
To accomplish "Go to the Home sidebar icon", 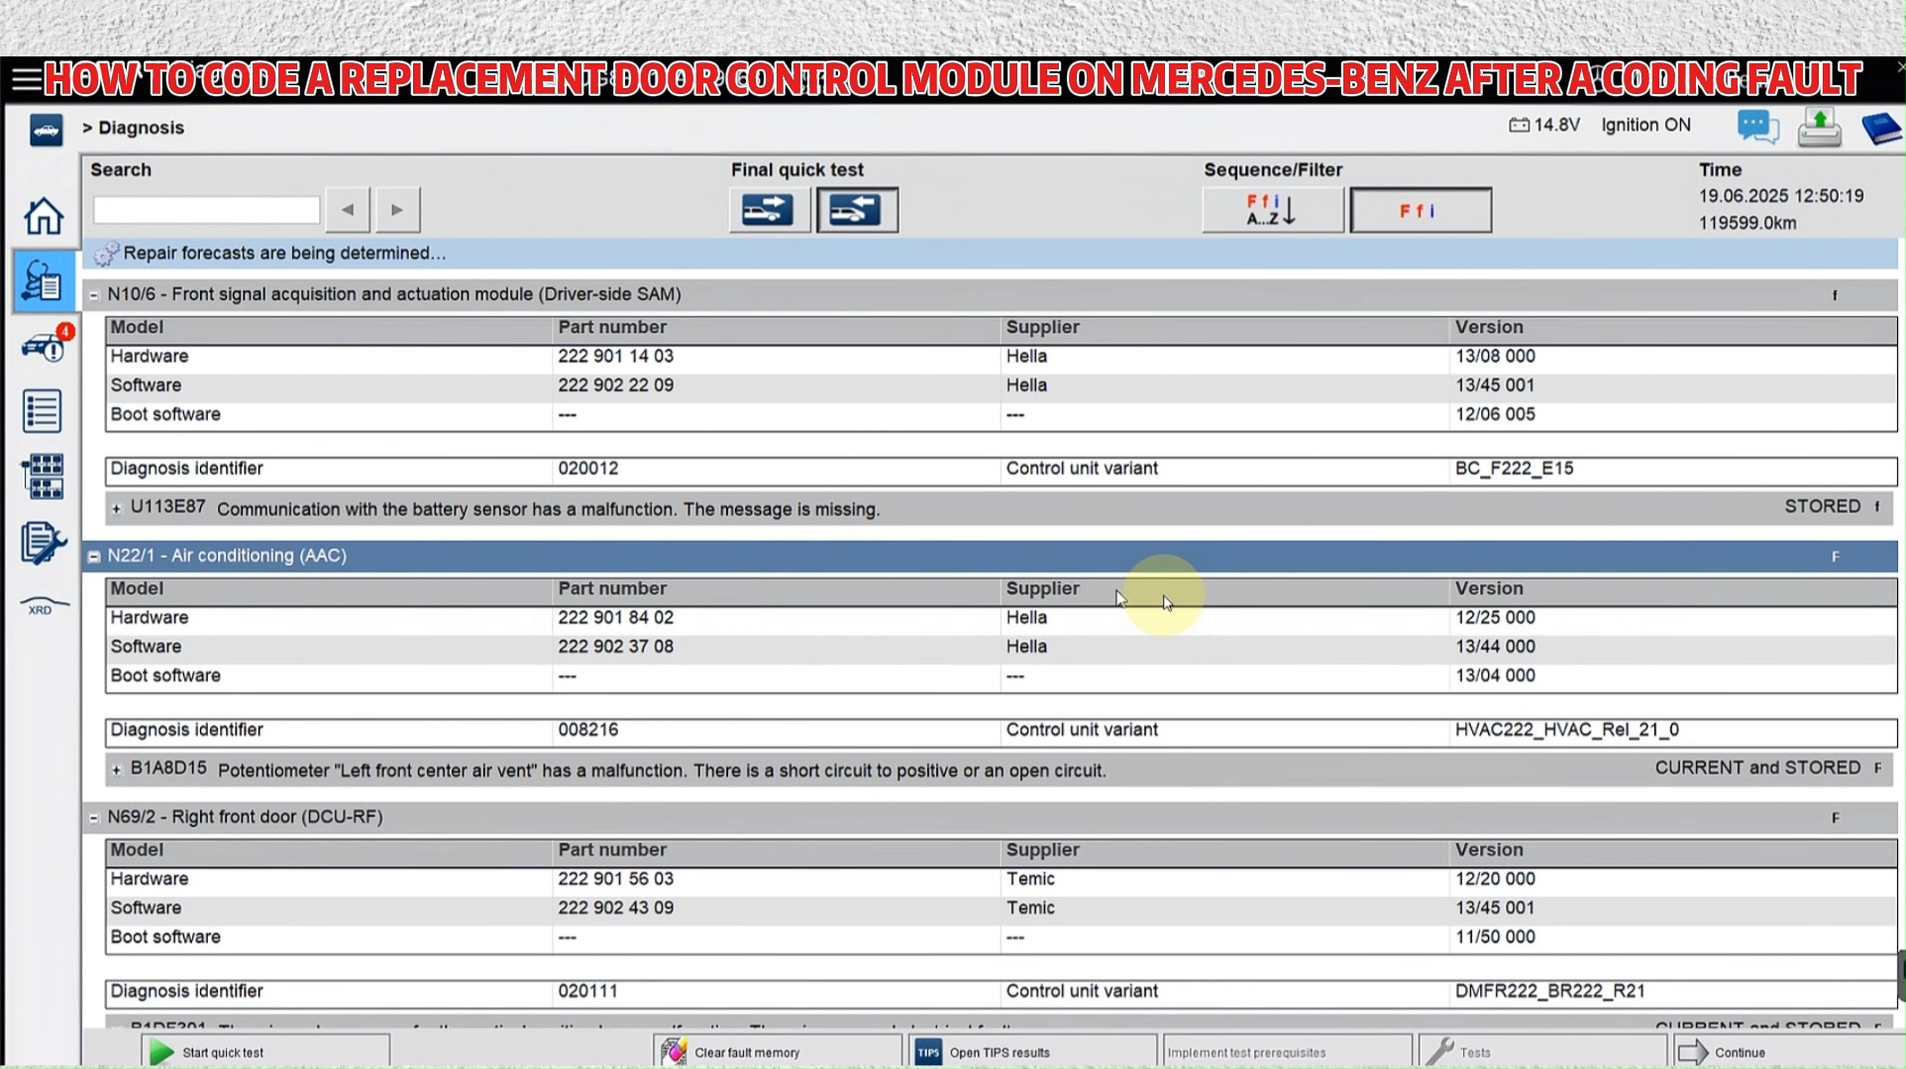I will [43, 216].
